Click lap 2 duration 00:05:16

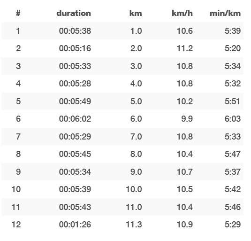point(75,48)
